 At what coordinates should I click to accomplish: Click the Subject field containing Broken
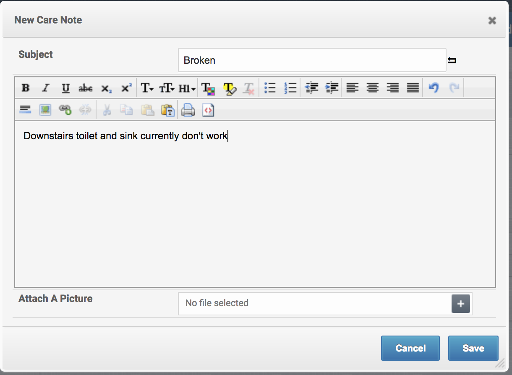(x=311, y=60)
